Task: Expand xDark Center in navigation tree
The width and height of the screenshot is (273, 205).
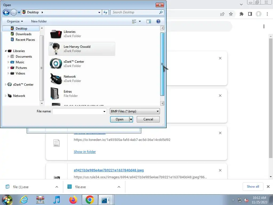Action: [6, 85]
